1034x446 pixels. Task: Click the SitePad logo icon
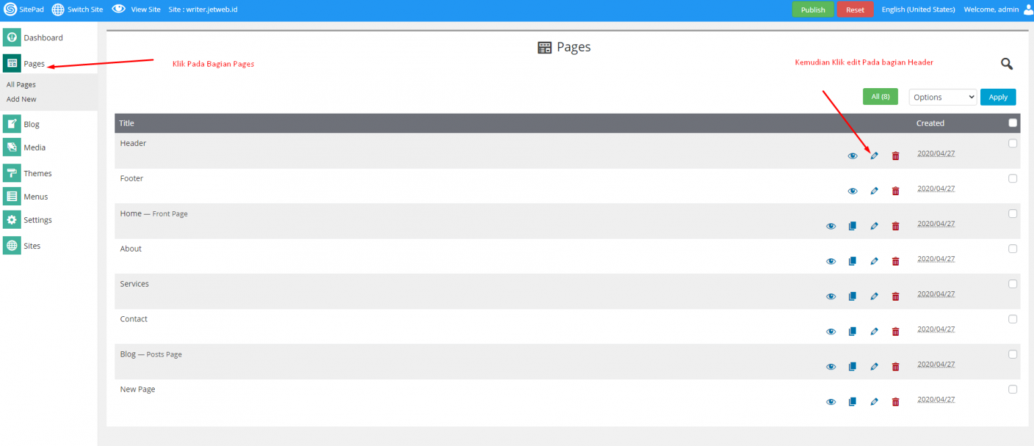coord(10,9)
